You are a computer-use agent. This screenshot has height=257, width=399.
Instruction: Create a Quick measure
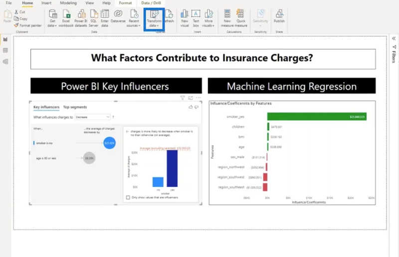click(241, 18)
